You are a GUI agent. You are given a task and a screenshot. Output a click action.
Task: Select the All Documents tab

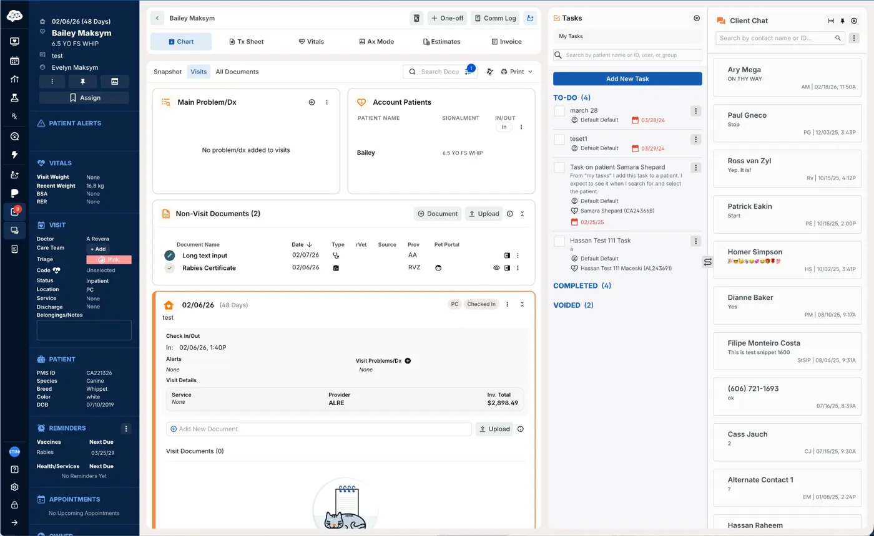point(237,72)
